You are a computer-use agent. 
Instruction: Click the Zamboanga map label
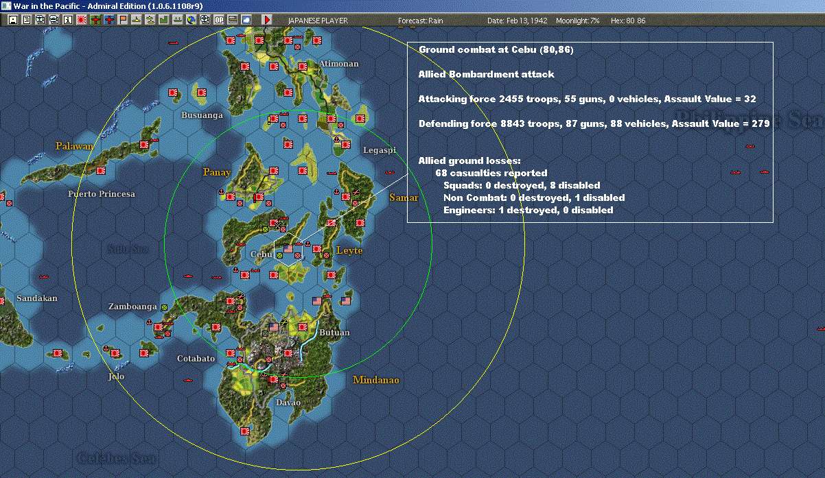[132, 307]
